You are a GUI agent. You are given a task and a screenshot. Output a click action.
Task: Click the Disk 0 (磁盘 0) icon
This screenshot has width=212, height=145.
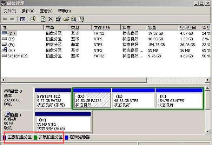pyautogui.click(x=7, y=91)
